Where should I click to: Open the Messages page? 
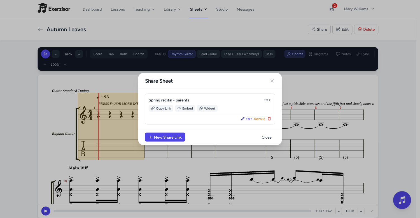click(x=245, y=9)
